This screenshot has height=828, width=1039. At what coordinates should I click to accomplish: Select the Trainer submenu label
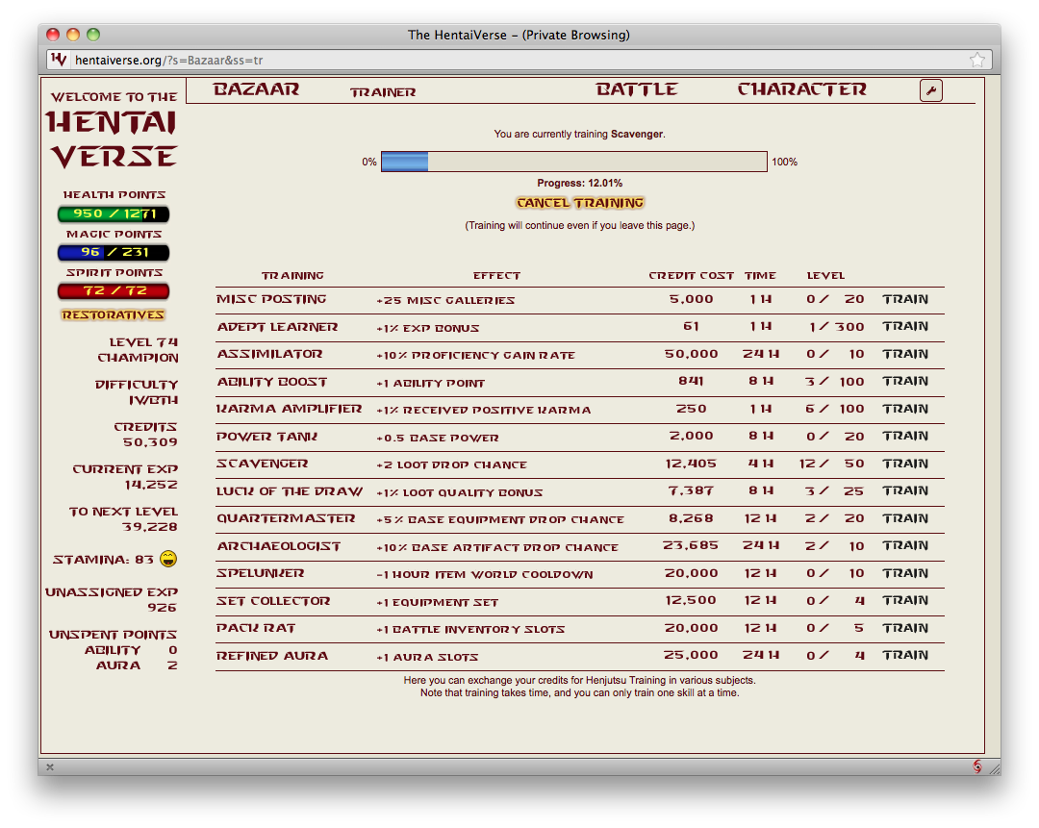pyautogui.click(x=383, y=92)
